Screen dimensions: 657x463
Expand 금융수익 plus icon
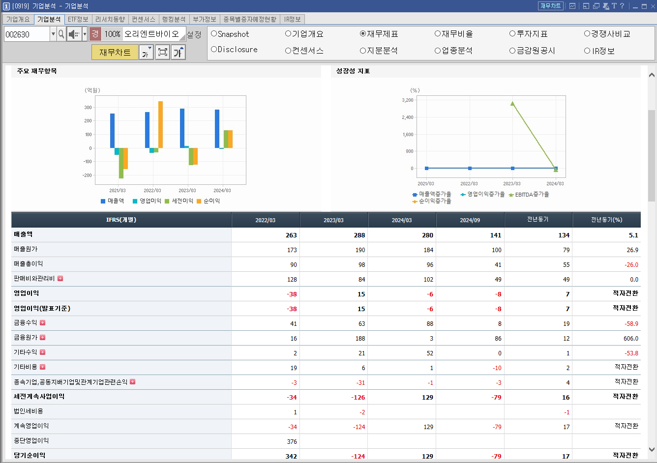click(x=43, y=322)
